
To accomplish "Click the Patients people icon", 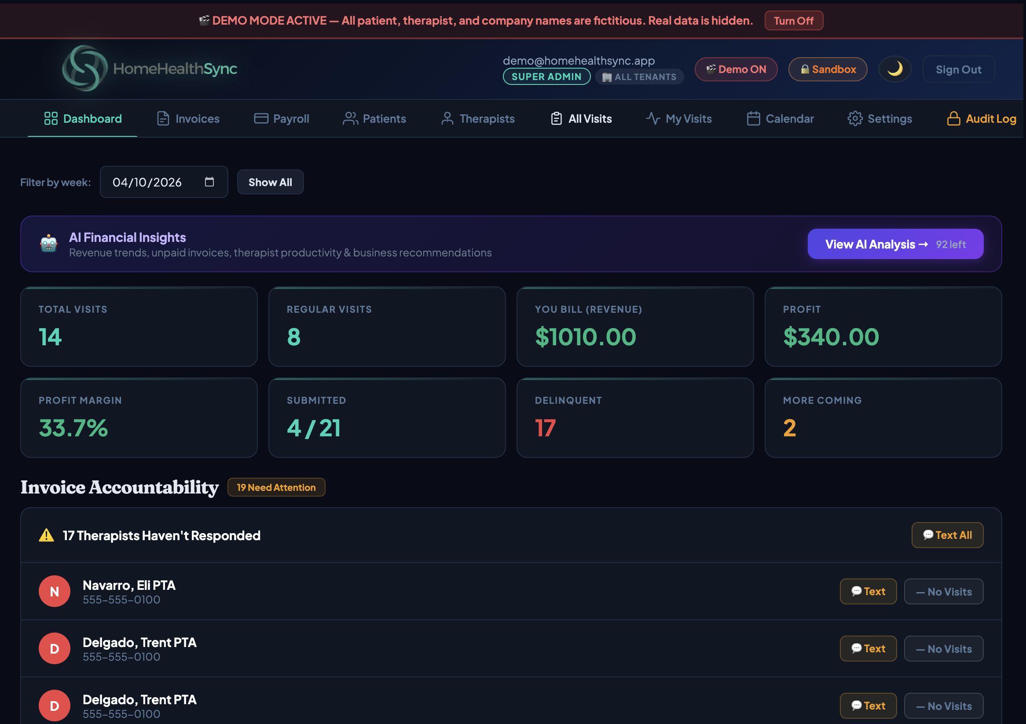I will pyautogui.click(x=351, y=118).
